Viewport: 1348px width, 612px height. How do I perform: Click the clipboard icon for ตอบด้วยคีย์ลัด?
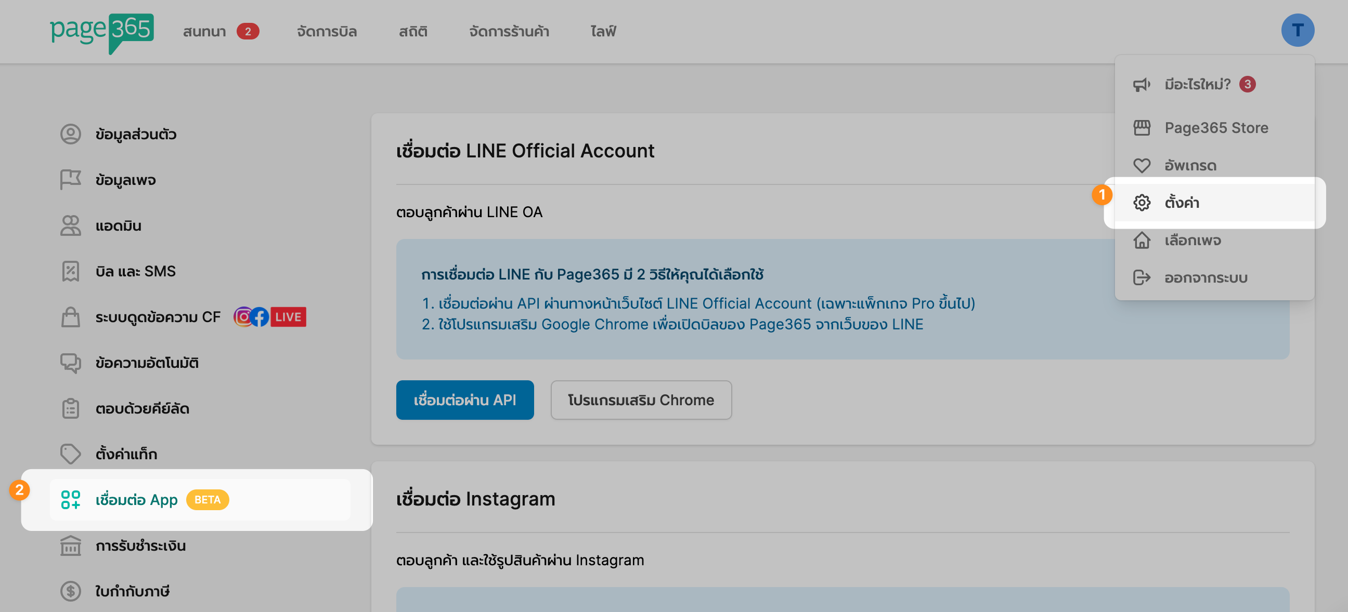pyautogui.click(x=70, y=408)
